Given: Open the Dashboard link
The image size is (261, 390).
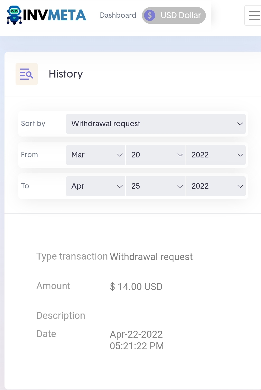Looking at the screenshot, I should point(118,15).
